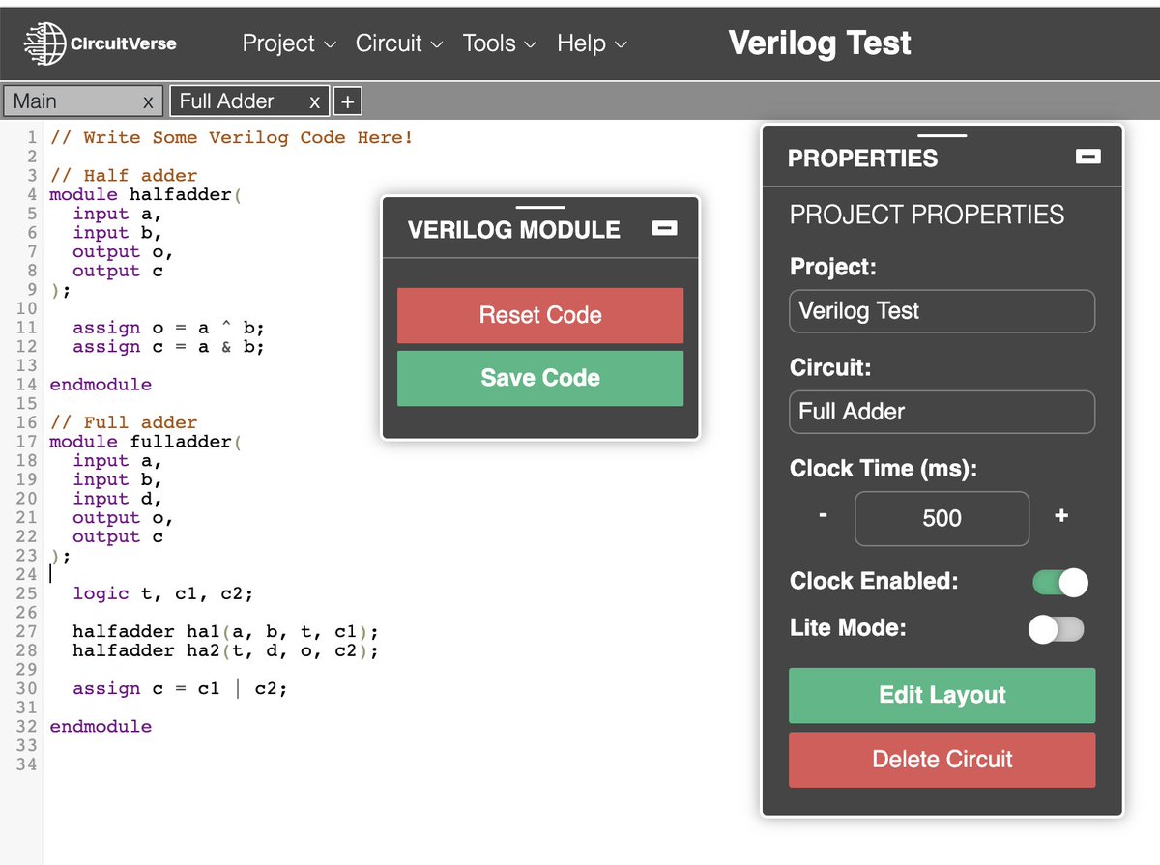The image size is (1160, 865).
Task: Click the PROJECT PROPERTIES heading
Action: (927, 215)
